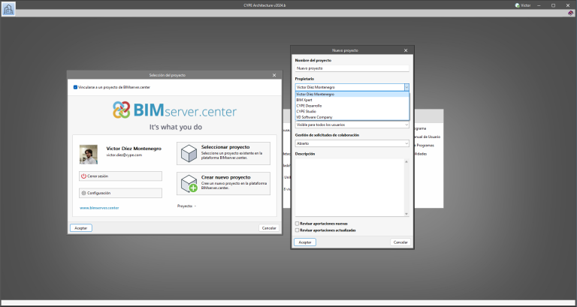Click Aceptar in Selección del proyecto
Image resolution: width=577 pixels, height=307 pixels.
tap(81, 228)
